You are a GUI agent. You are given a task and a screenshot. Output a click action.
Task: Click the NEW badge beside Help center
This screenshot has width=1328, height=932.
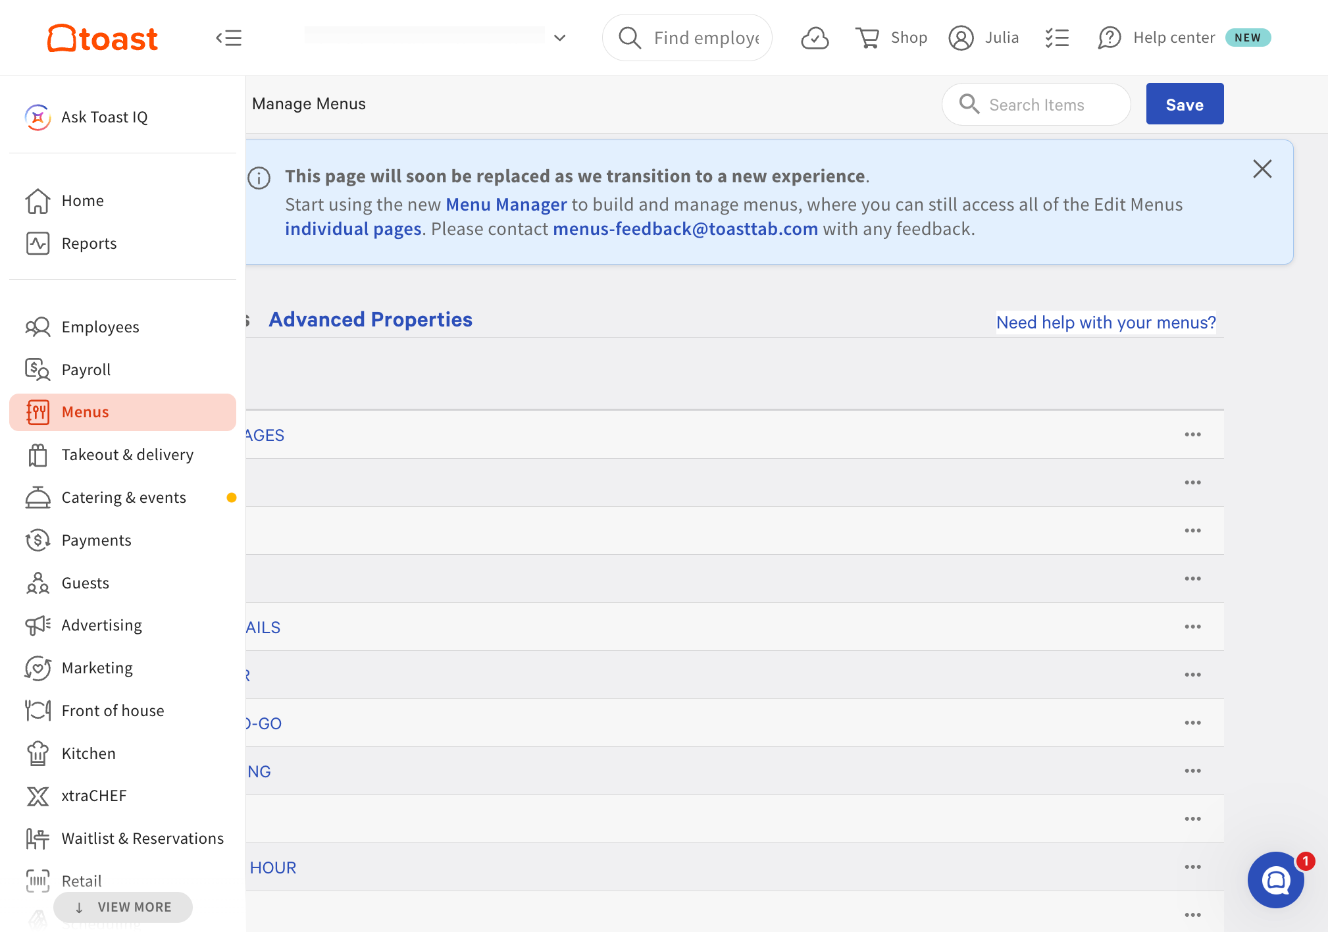(x=1248, y=38)
